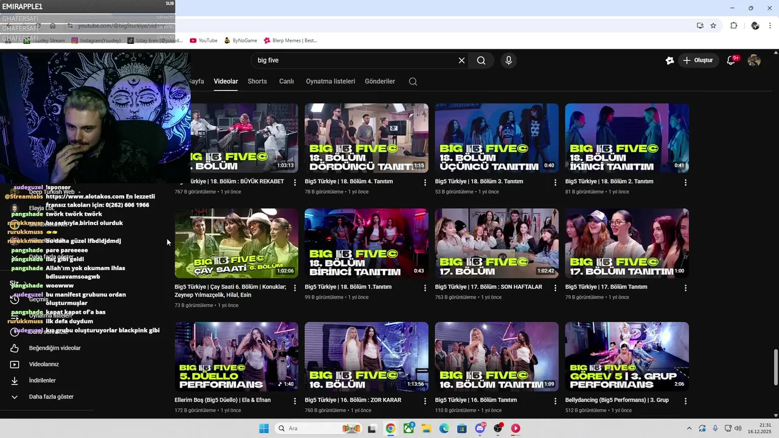Open Chrome extensions puzzle icon

[733, 26]
